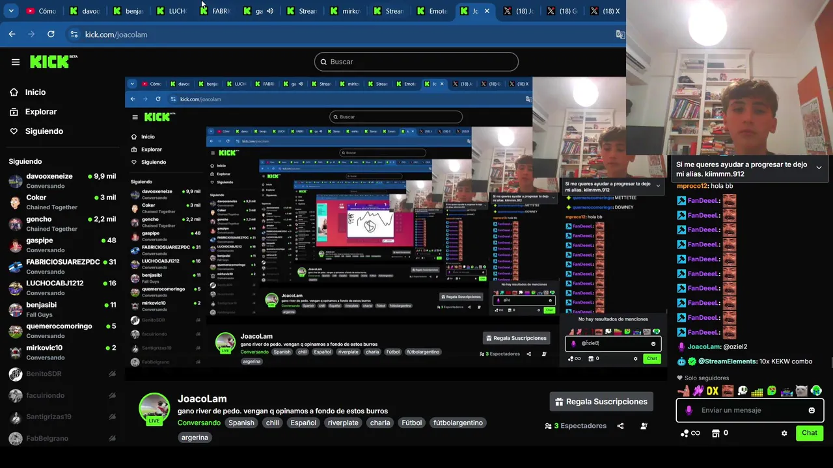Open Siguiendo in sidebar
This screenshot has height=468, width=833.
coord(44,131)
